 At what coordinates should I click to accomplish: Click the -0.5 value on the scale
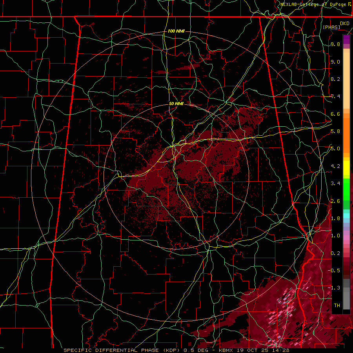click(334, 271)
